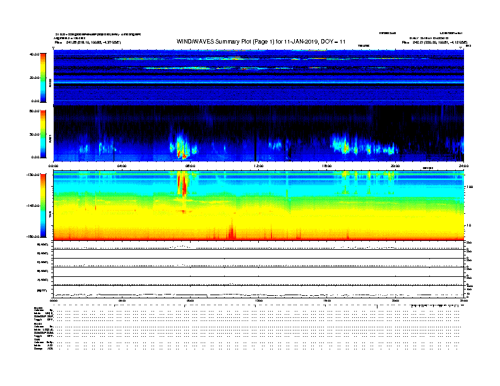
Task: Click the 04:00 tick label under RAD1 panel
Action: (122, 166)
